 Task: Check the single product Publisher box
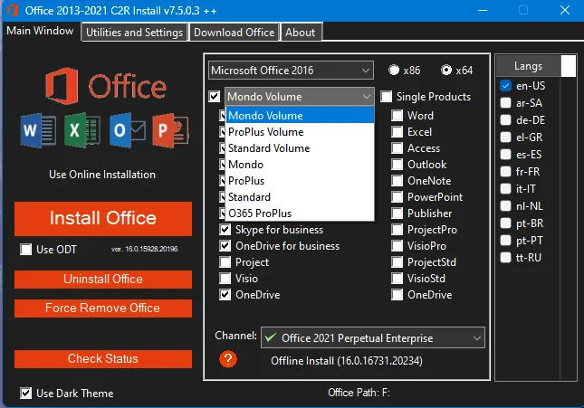(397, 213)
